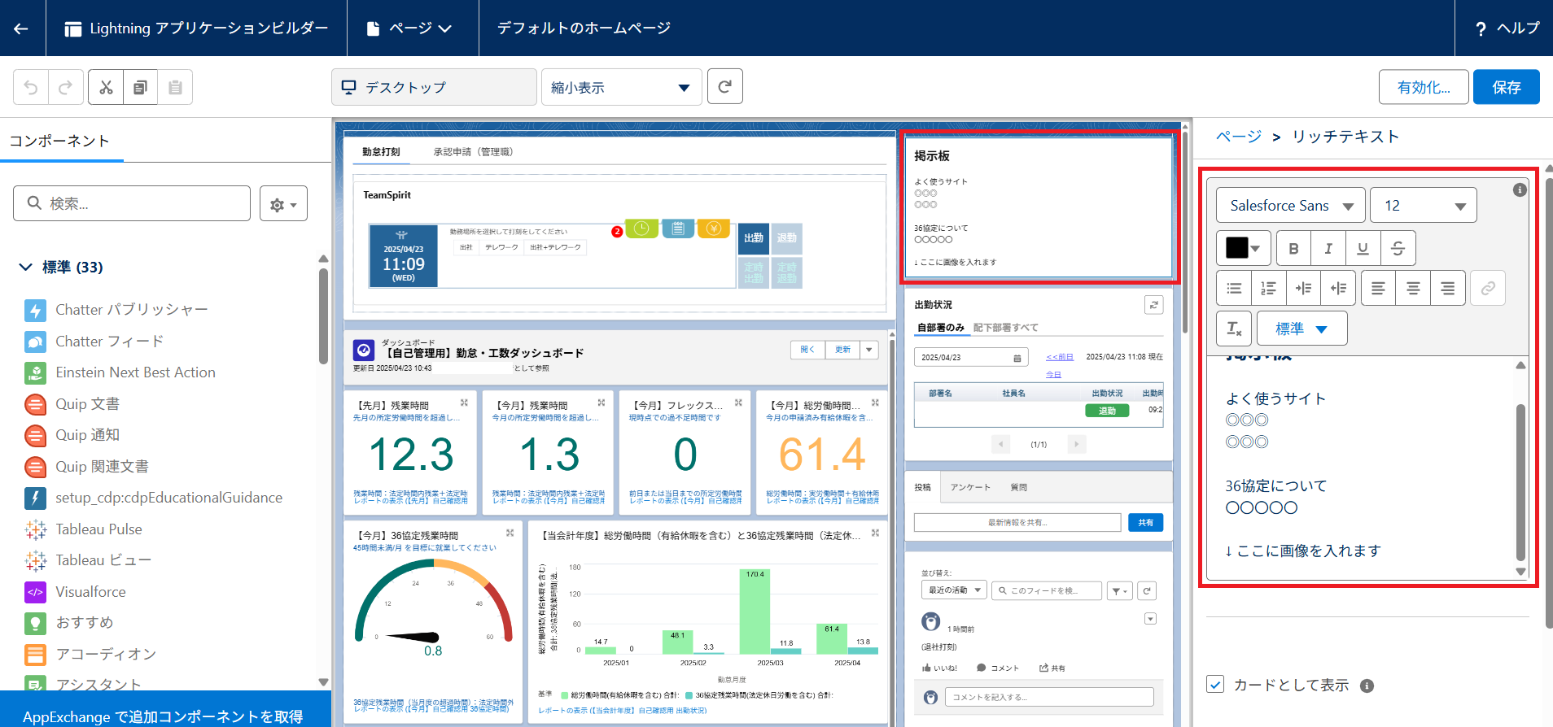1553x727 pixels.
Task: Toggle Strikethrough formatting in rich text editor
Action: [x=1398, y=248]
